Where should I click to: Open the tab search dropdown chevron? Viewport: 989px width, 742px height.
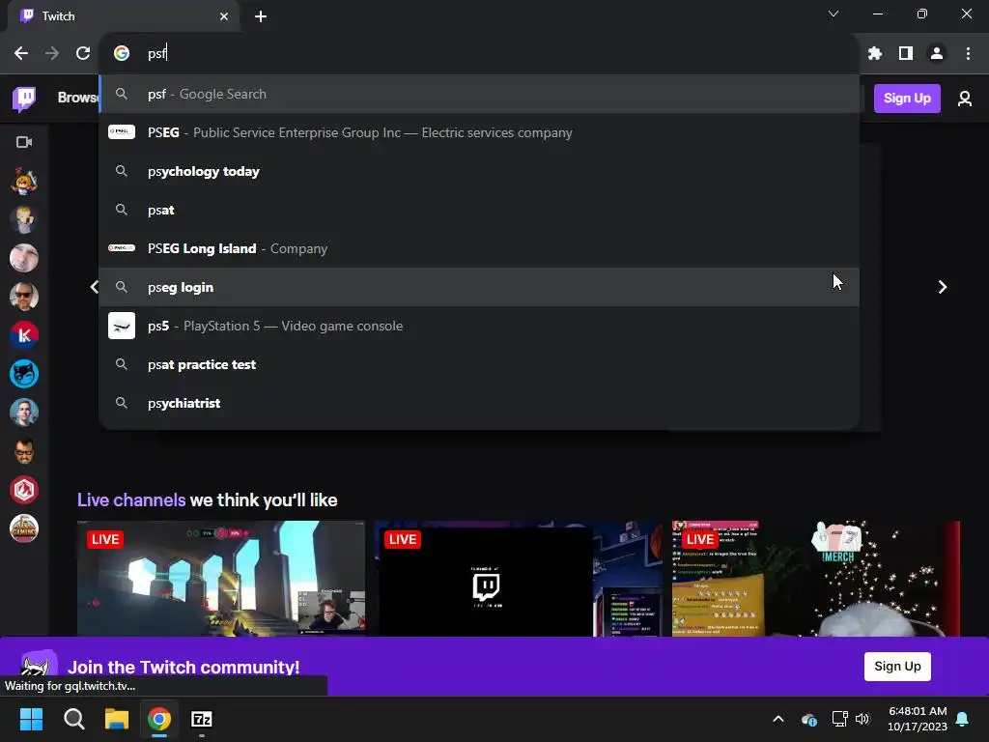834,14
